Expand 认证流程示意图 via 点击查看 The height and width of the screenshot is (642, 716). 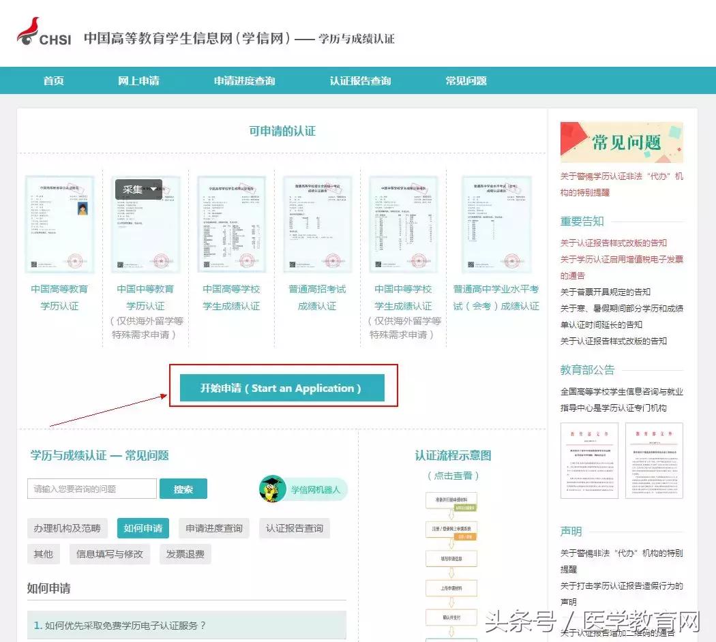[x=451, y=476]
